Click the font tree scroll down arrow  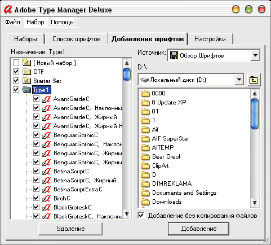127,214
